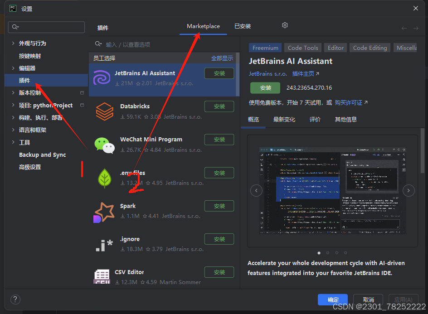
Task: Install the Spark plugin
Action: (x=219, y=206)
